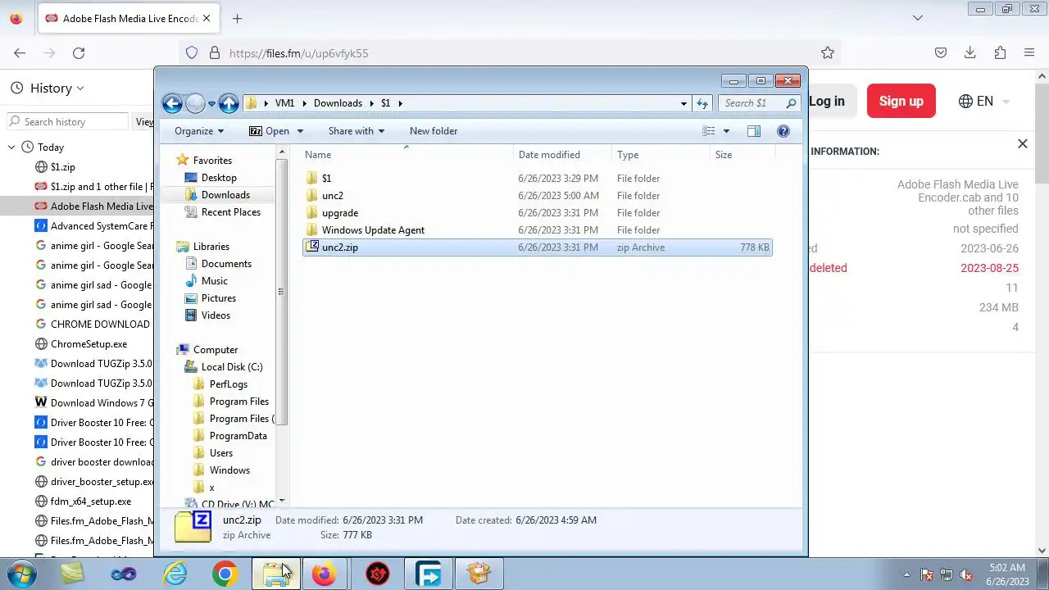
Task: Select Documents under Libraries
Action: pyautogui.click(x=226, y=264)
